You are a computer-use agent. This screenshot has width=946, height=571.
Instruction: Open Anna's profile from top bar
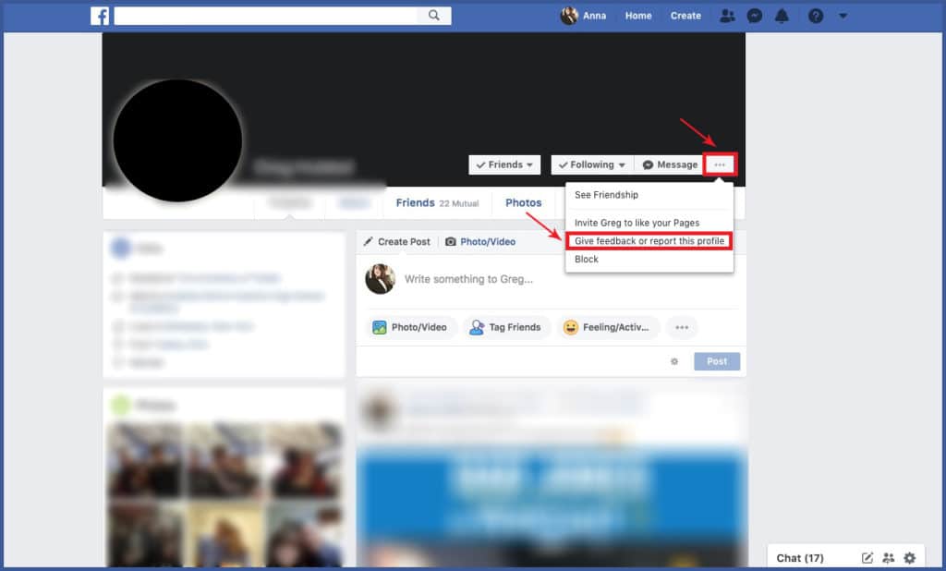pyautogui.click(x=584, y=16)
